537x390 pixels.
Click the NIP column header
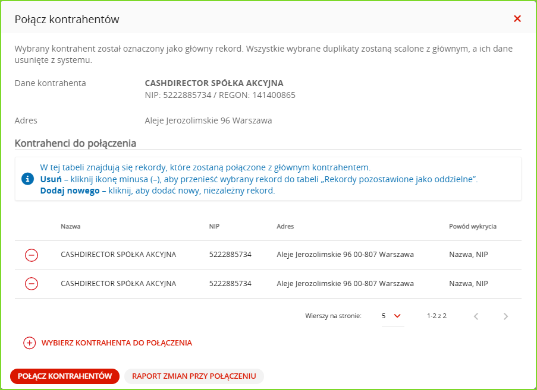coord(215,226)
